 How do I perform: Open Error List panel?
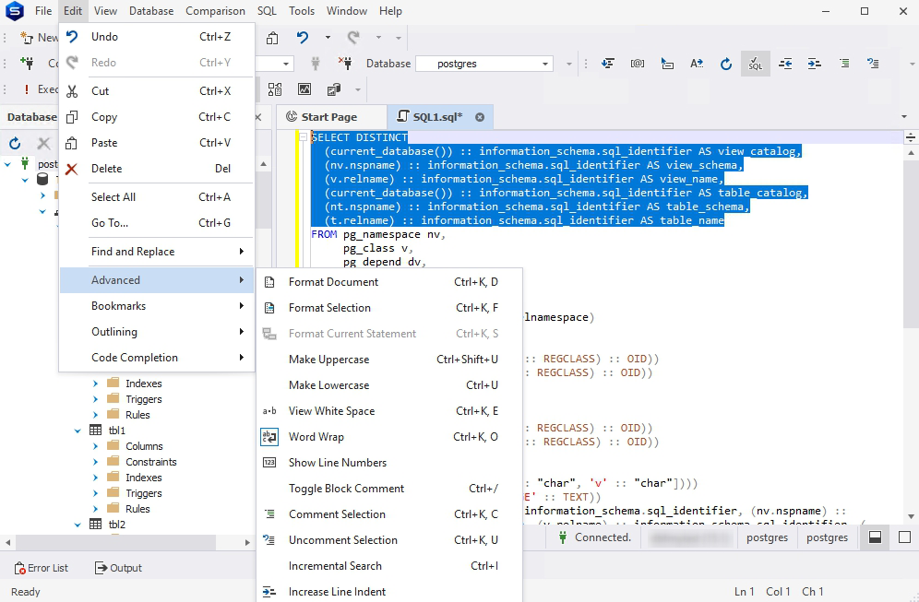point(41,568)
